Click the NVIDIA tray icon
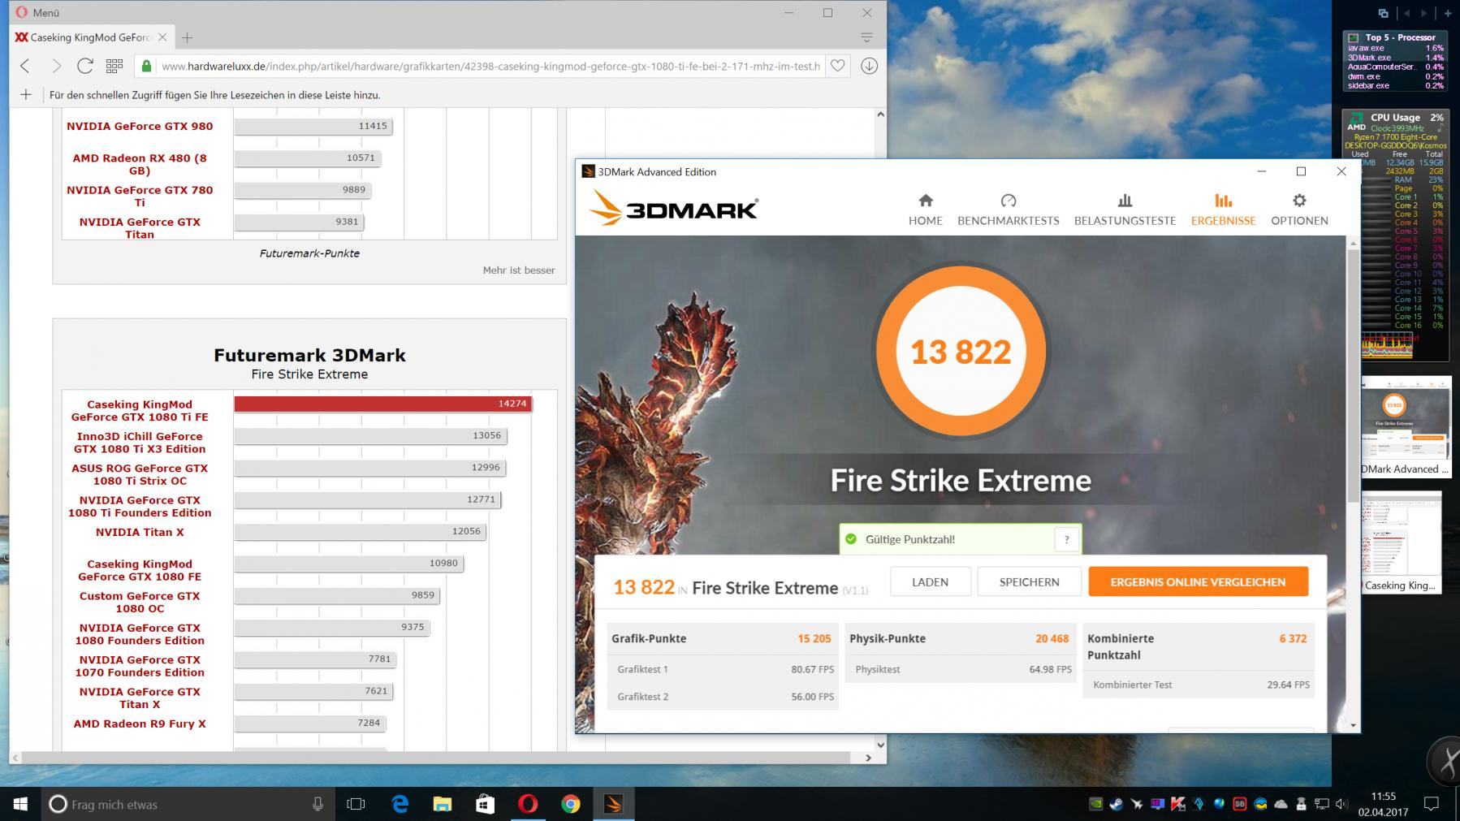Screen dimensions: 1460x821 pyautogui.click(x=1095, y=804)
